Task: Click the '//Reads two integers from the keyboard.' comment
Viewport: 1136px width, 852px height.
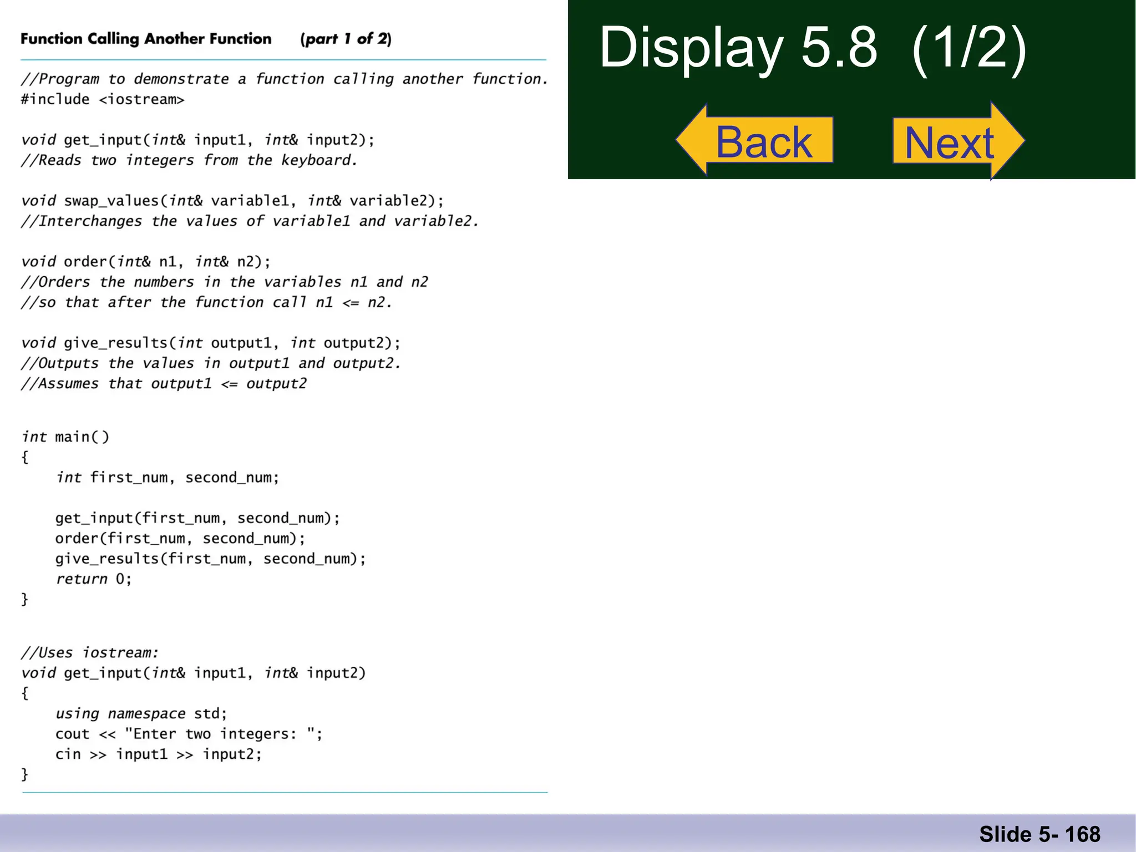Action: (x=189, y=160)
